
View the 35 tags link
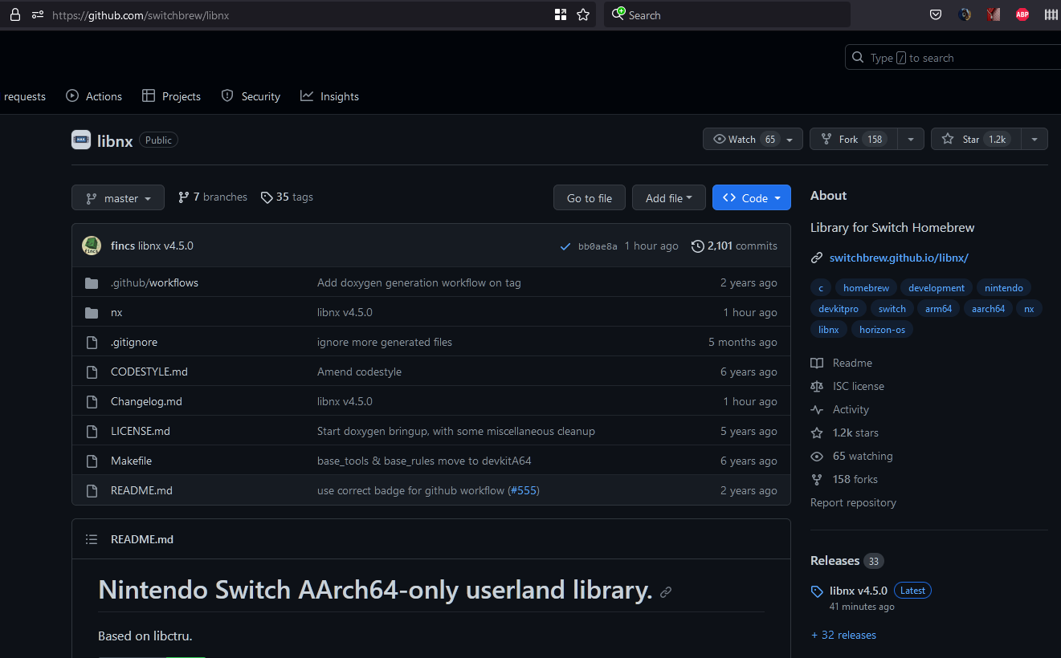pos(287,197)
